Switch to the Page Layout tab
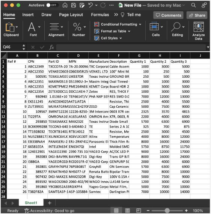This screenshot has height=214, width=211. coord(71,15)
